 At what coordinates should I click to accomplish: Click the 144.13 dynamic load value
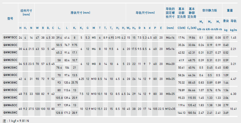pos(181,112)
